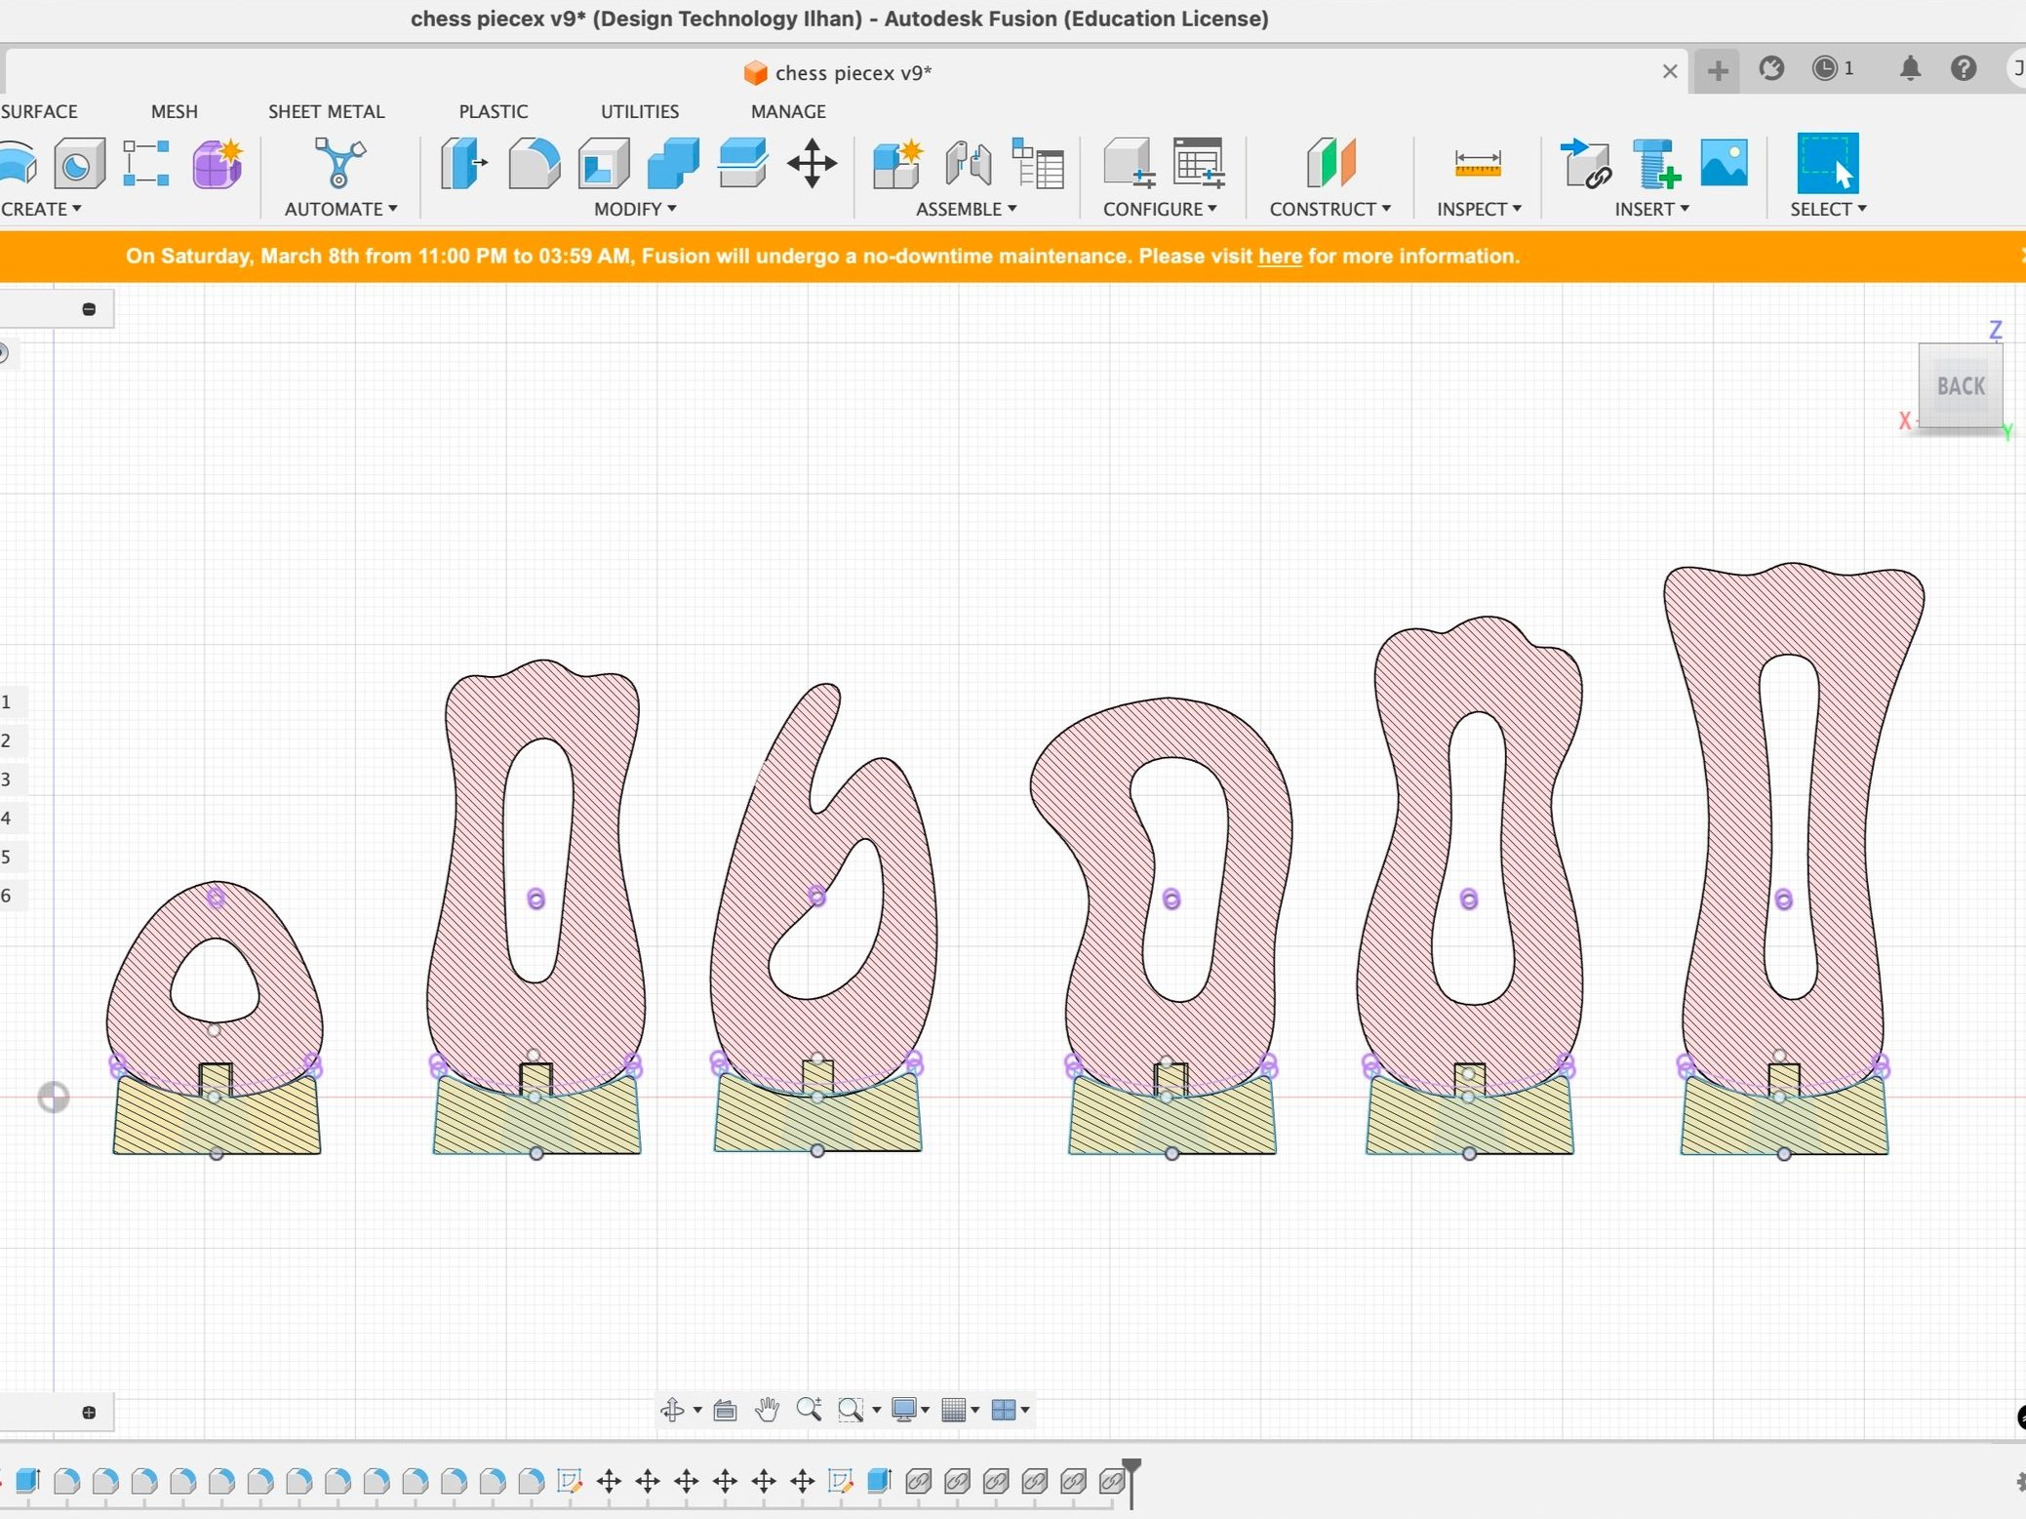This screenshot has width=2026, height=1519.
Task: Expand the INSERT dropdown
Action: pyautogui.click(x=1651, y=209)
